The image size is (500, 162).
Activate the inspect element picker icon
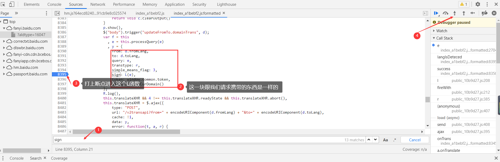pos(3,4)
